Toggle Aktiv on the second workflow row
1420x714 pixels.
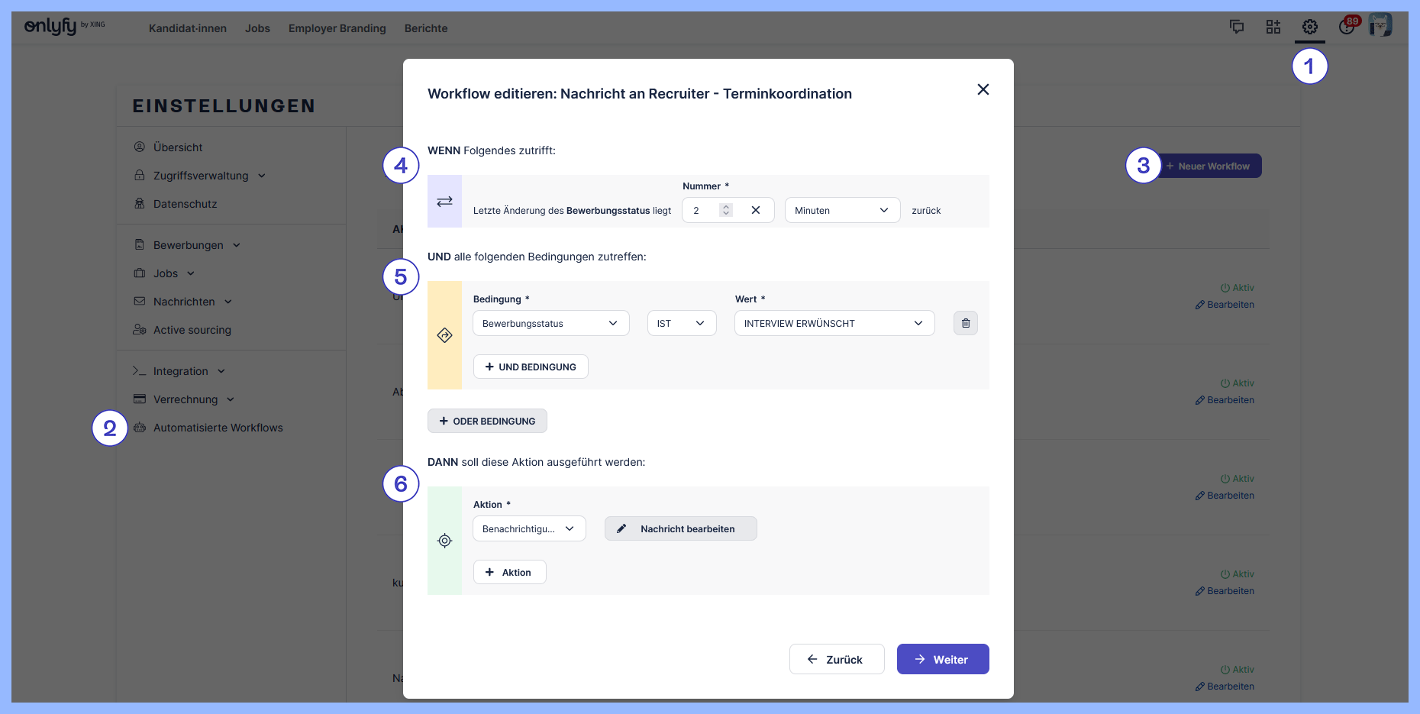[x=1237, y=383]
